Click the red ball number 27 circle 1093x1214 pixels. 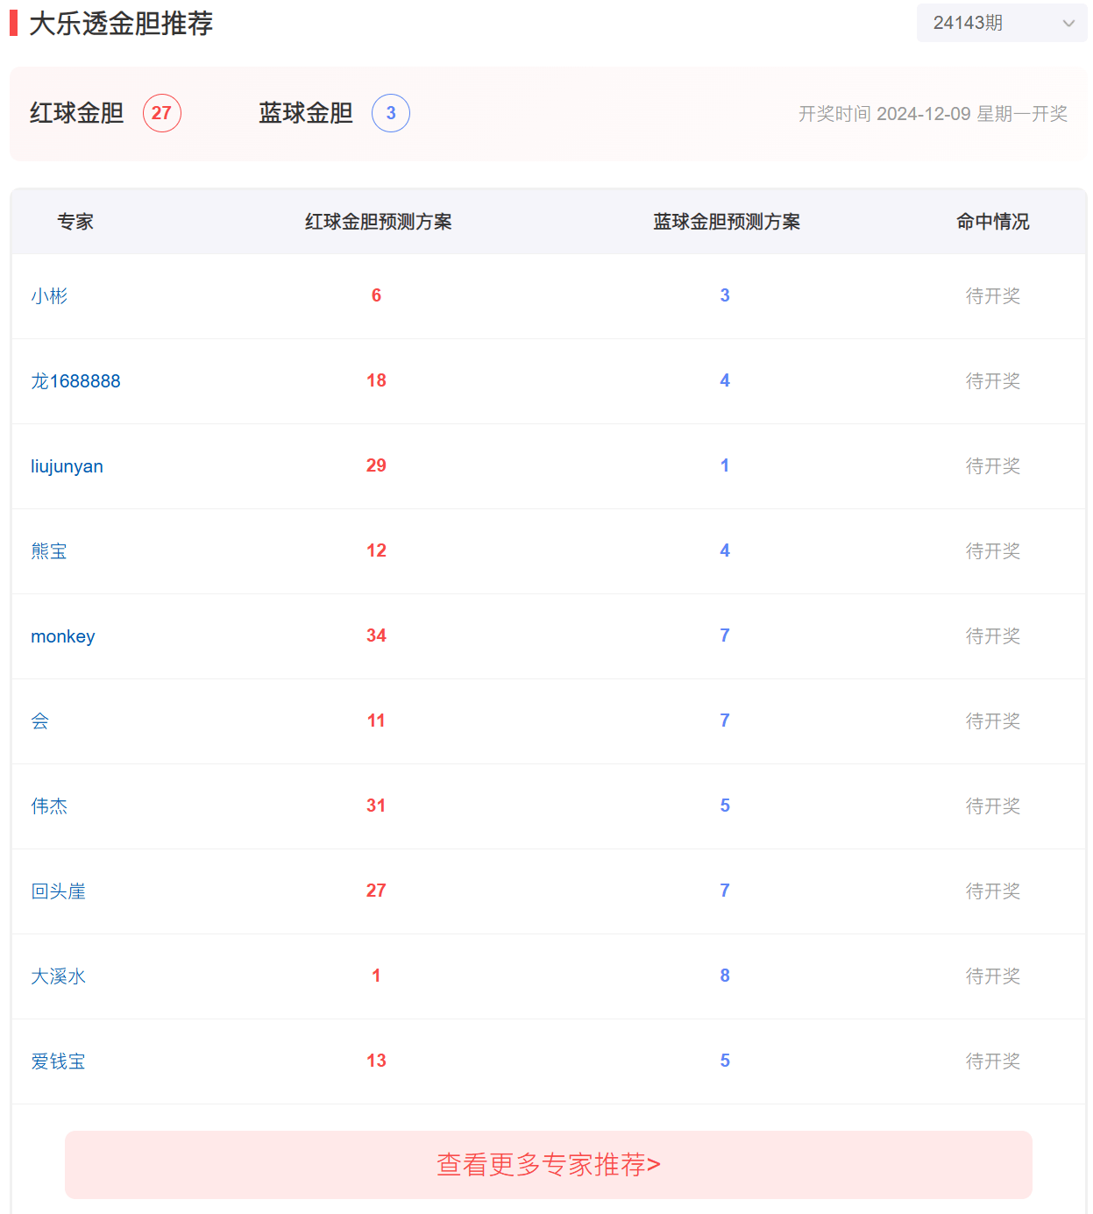[162, 113]
